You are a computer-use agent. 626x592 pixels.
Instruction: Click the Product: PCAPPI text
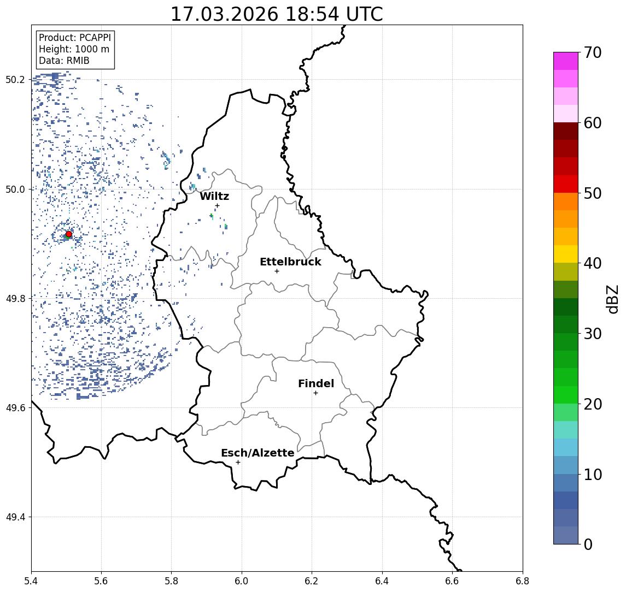(x=75, y=38)
